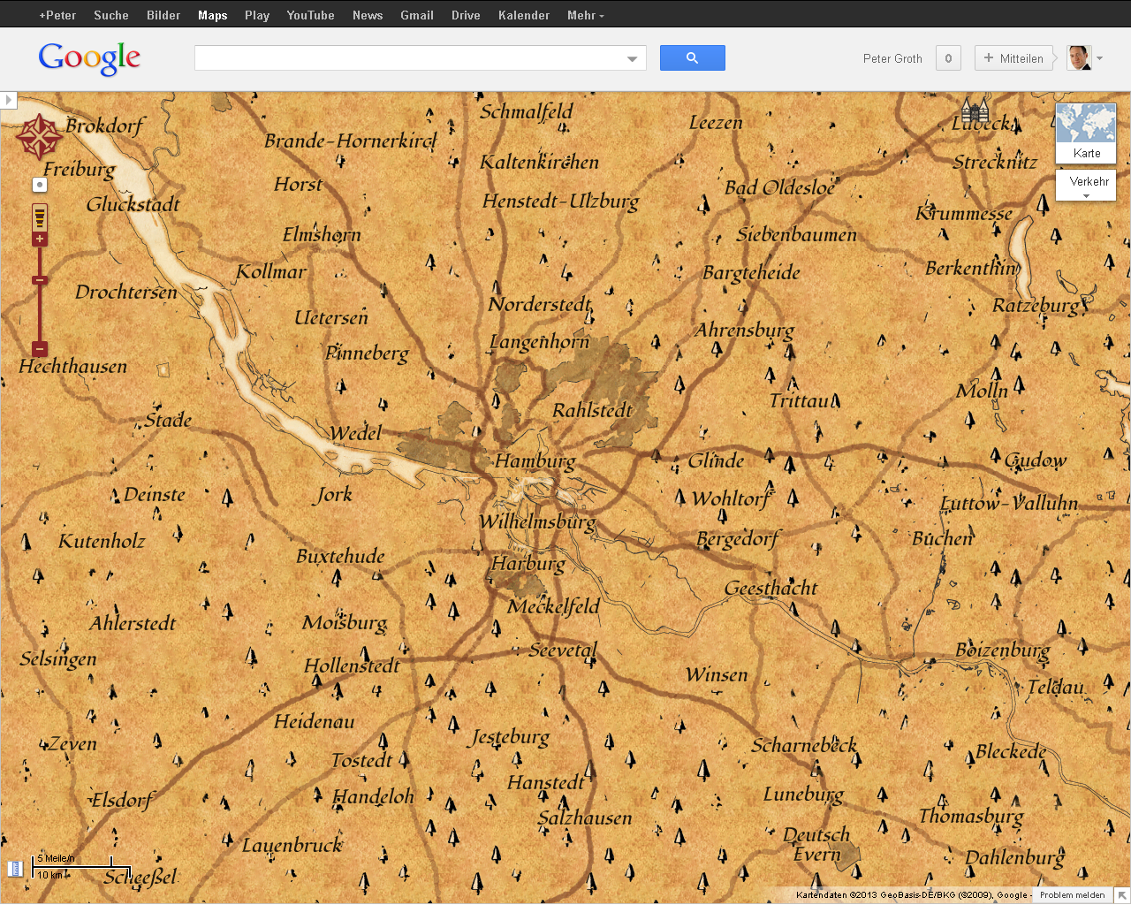Click the blue magnifier search button
Image resolution: width=1131 pixels, height=905 pixels.
[x=692, y=57]
